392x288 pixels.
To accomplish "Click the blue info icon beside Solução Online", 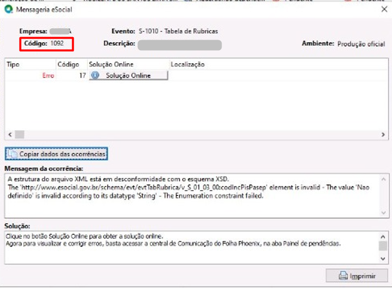I will pos(95,75).
